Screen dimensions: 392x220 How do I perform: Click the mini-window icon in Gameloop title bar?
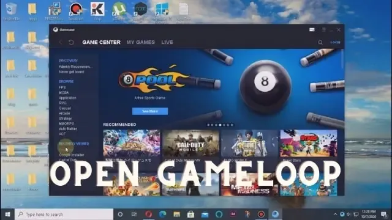point(312,30)
